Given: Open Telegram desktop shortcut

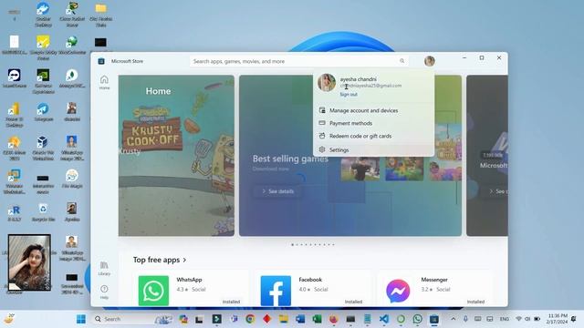Looking at the screenshot, I should click(43, 112).
